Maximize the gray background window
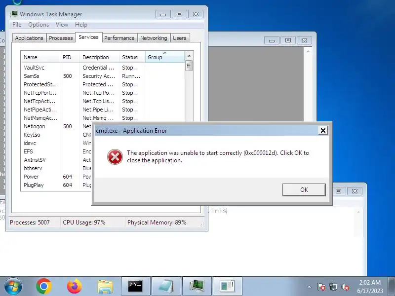The image size is (395, 296). (x=288, y=40)
